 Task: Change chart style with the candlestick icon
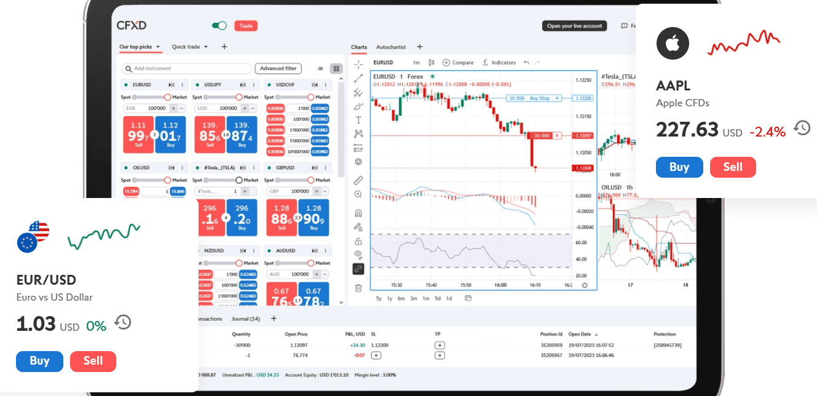coord(431,62)
